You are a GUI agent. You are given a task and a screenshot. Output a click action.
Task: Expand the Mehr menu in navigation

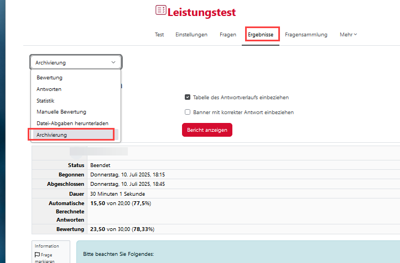point(348,35)
